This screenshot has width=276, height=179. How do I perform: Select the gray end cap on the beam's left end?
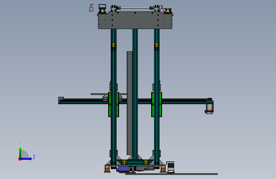tap(61, 99)
